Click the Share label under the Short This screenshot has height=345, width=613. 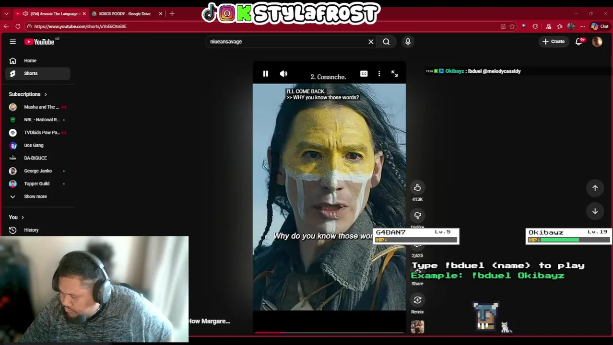[417, 284]
